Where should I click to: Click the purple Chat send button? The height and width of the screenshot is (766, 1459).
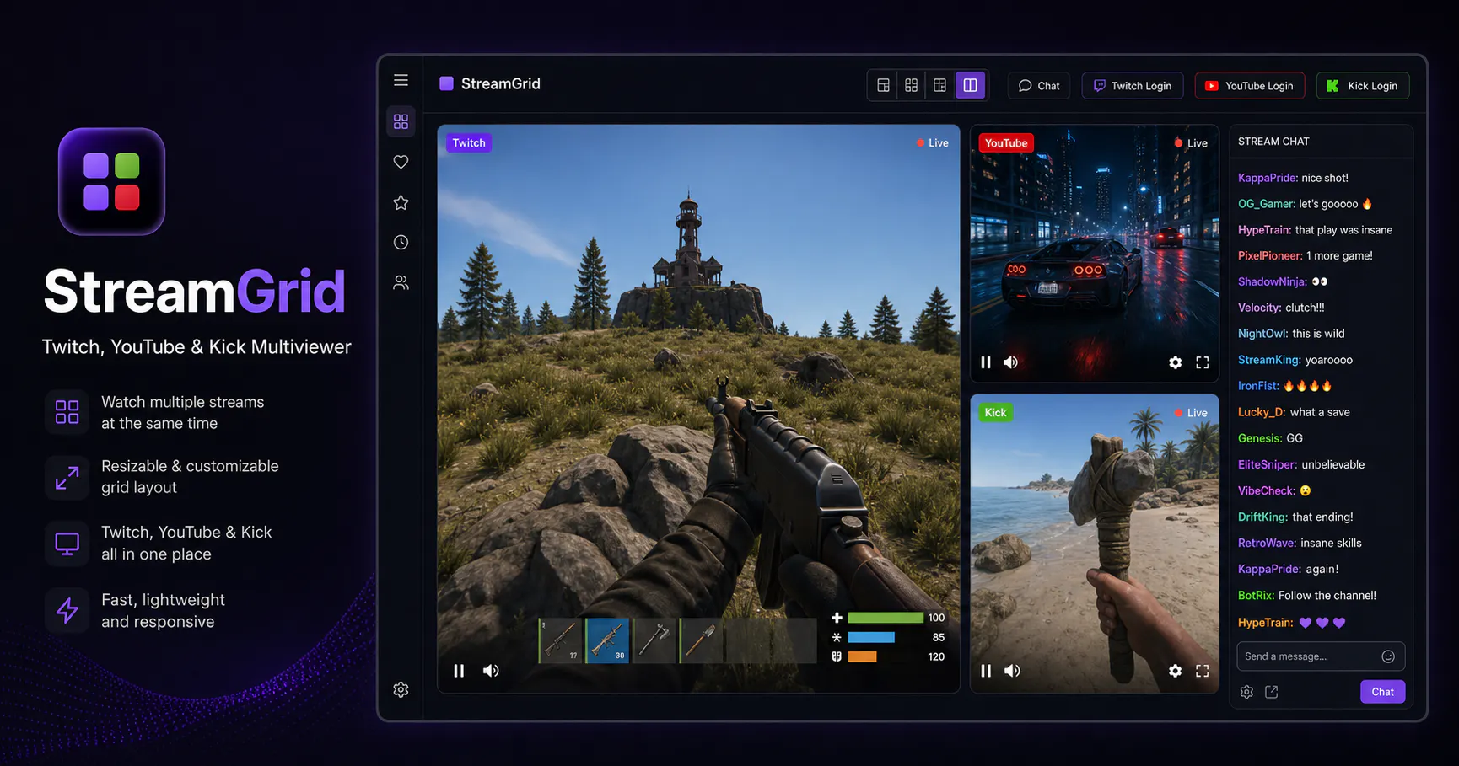pos(1382,692)
